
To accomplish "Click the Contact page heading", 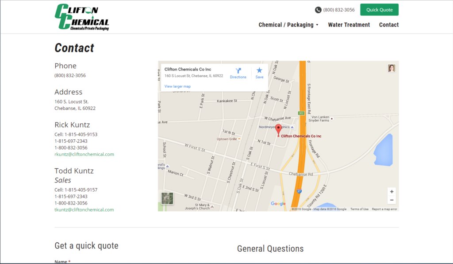I will (x=74, y=48).
